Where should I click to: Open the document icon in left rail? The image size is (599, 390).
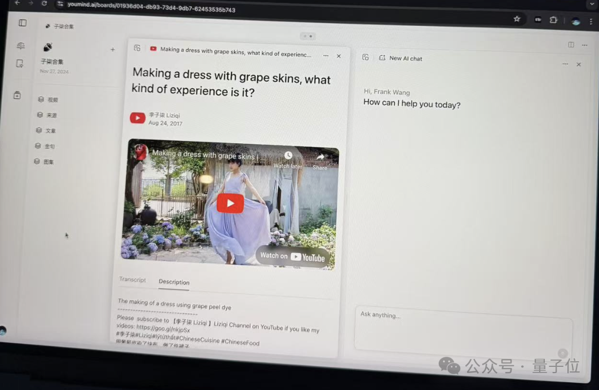(20, 63)
